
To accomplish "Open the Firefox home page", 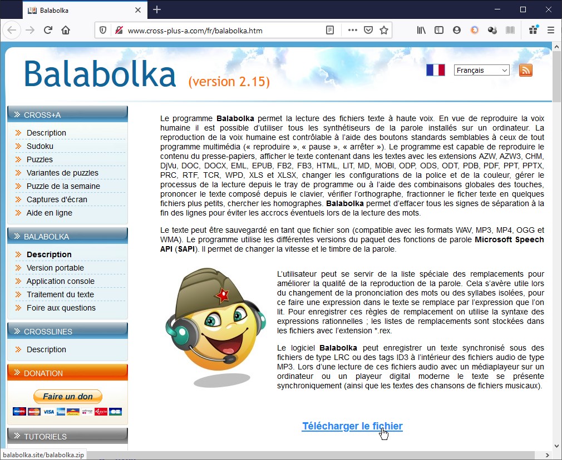I will (66, 30).
